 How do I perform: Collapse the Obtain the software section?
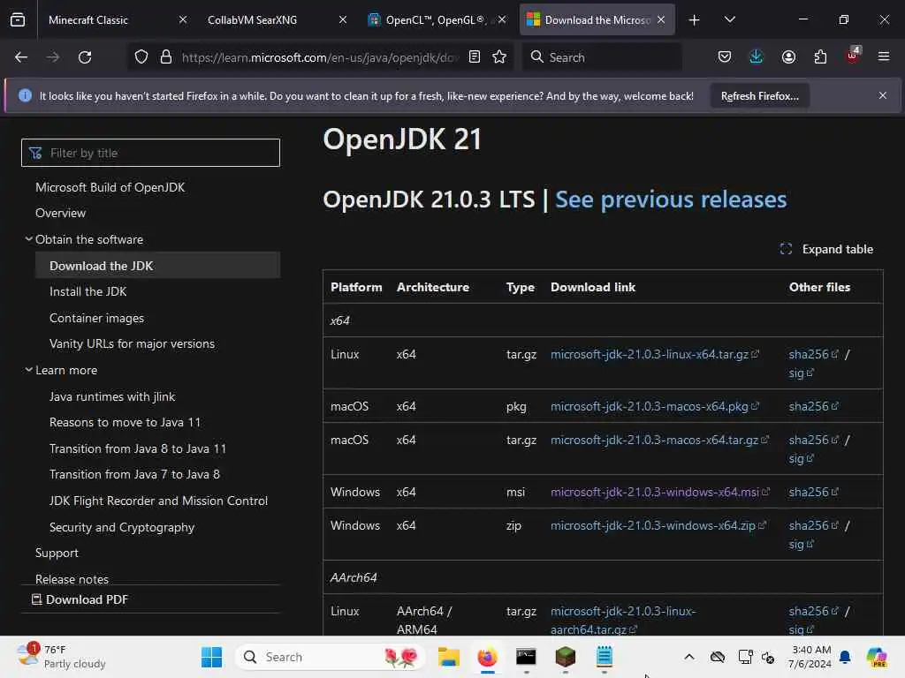pos(28,238)
